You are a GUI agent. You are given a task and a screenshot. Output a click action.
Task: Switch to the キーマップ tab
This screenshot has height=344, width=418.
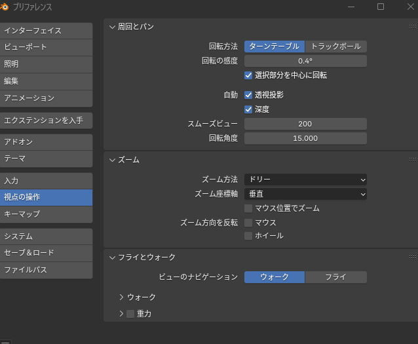pyautogui.click(x=46, y=214)
